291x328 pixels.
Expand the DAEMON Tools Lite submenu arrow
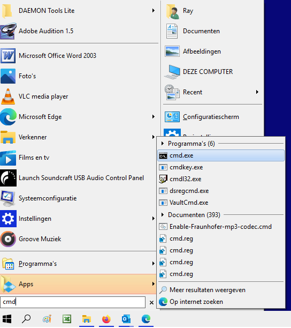[154, 11]
